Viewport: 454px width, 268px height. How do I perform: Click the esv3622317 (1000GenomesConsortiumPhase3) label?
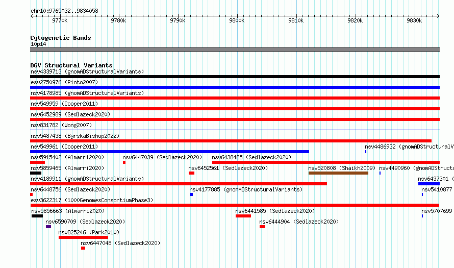coord(92,200)
